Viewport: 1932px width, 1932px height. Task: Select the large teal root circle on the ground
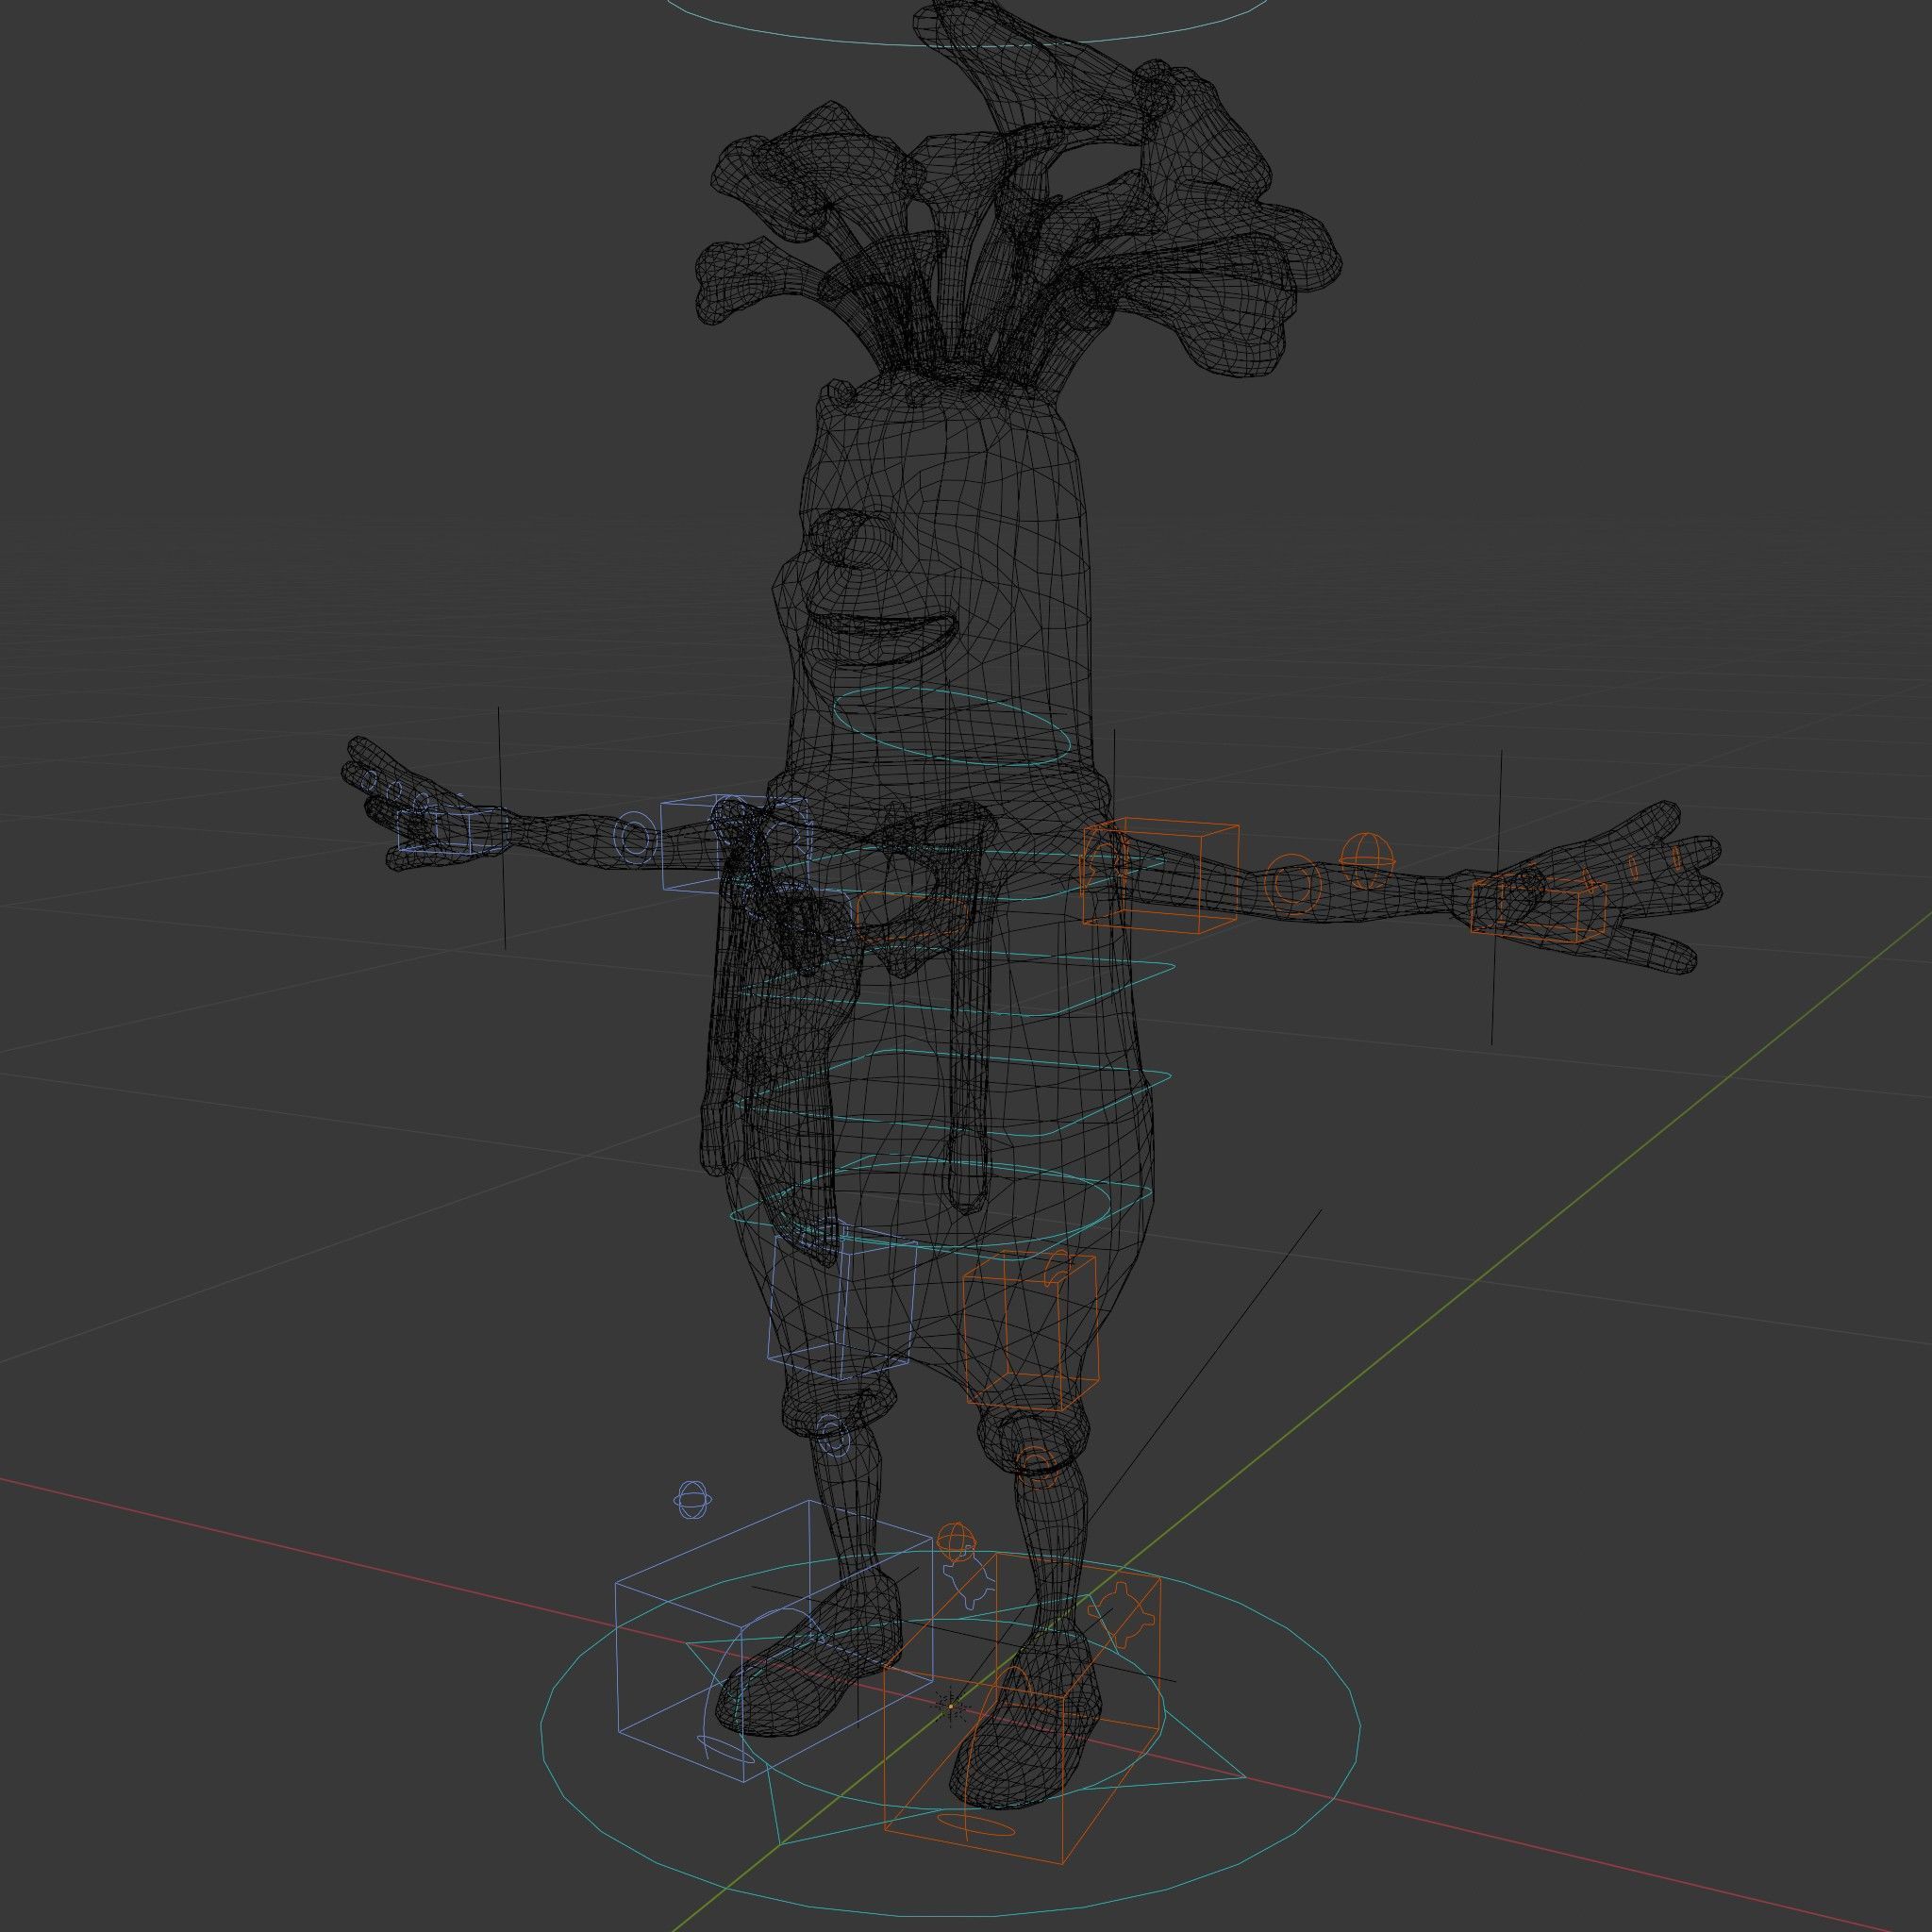pyautogui.click(x=949, y=1735)
